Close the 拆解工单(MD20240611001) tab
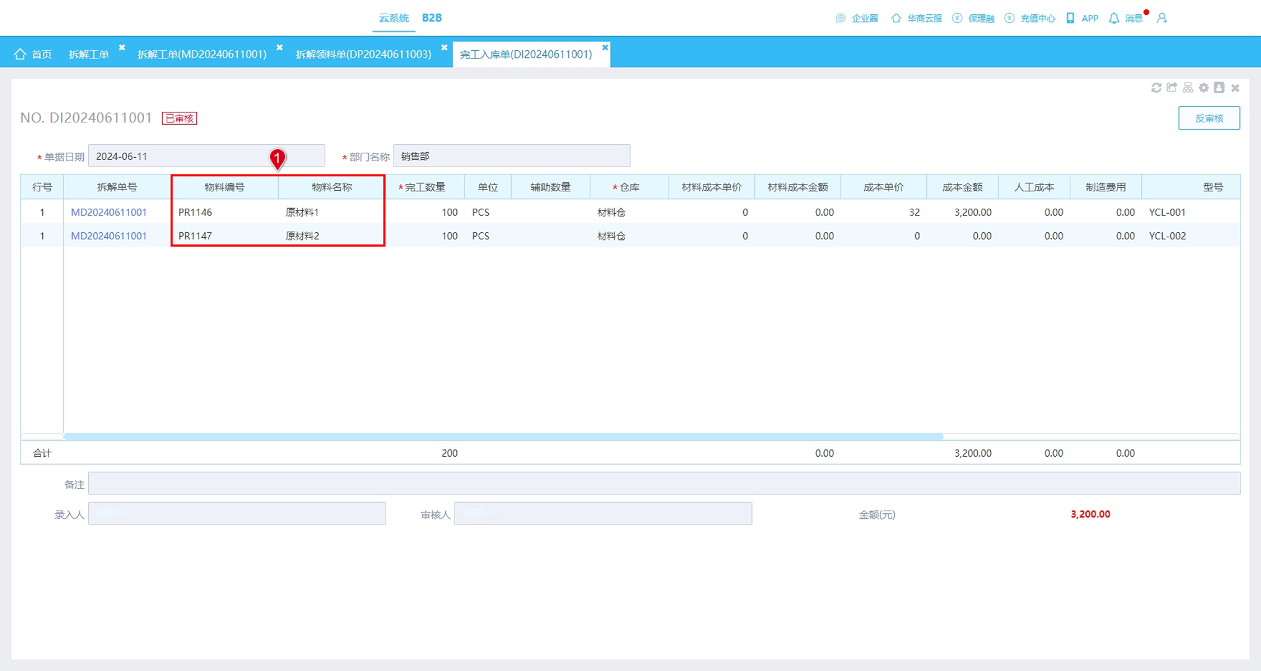The height and width of the screenshot is (671, 1261). point(279,47)
